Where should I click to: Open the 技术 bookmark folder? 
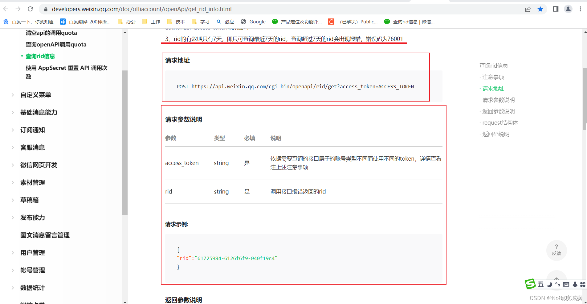[x=176, y=22]
